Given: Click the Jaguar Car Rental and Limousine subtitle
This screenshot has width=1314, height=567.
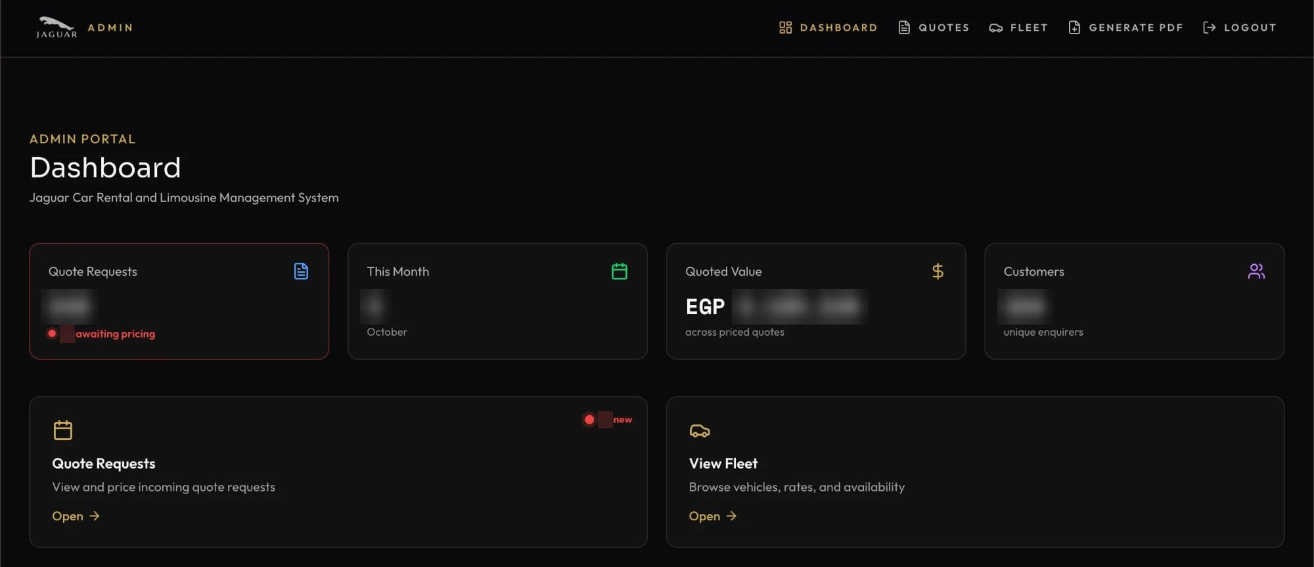Looking at the screenshot, I should pyautogui.click(x=184, y=198).
